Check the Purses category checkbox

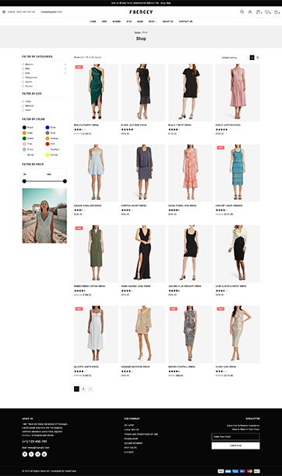[x=23, y=86]
